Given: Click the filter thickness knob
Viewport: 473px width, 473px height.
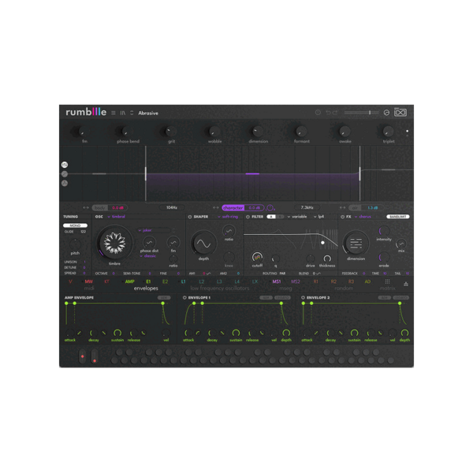Looking at the screenshot, I should (327, 259).
